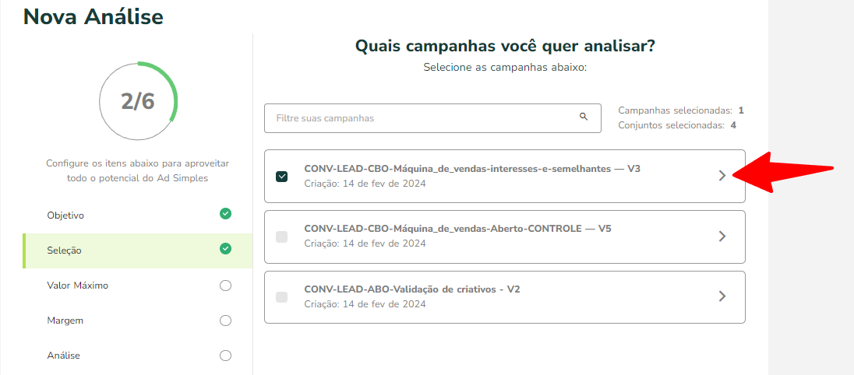This screenshot has width=854, height=375.
Task: Click empty circle icon beside Margem
Action: 225,321
